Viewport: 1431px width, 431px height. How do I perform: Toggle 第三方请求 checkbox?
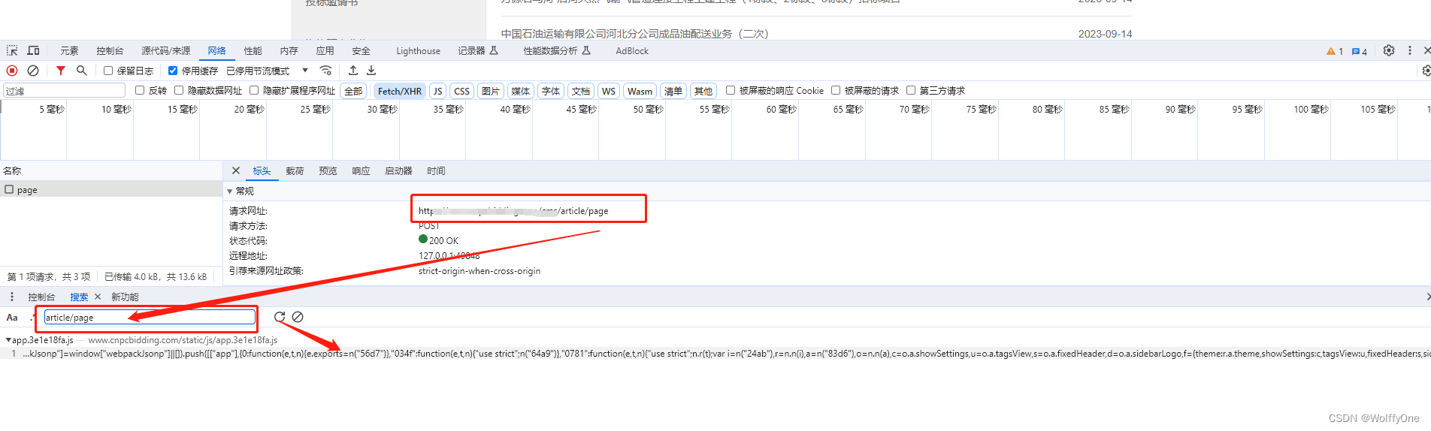coord(911,90)
